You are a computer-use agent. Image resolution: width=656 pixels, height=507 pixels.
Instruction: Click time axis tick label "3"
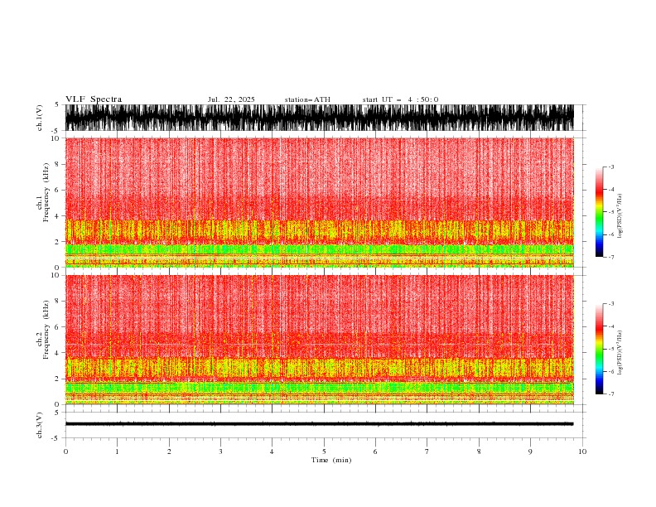(x=220, y=451)
